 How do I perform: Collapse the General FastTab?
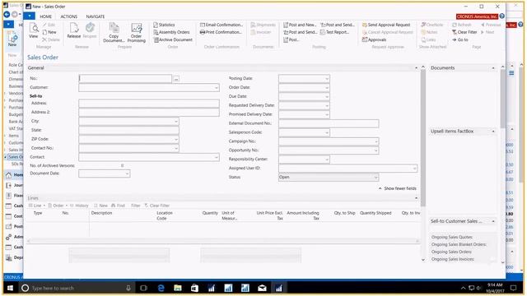point(416,67)
